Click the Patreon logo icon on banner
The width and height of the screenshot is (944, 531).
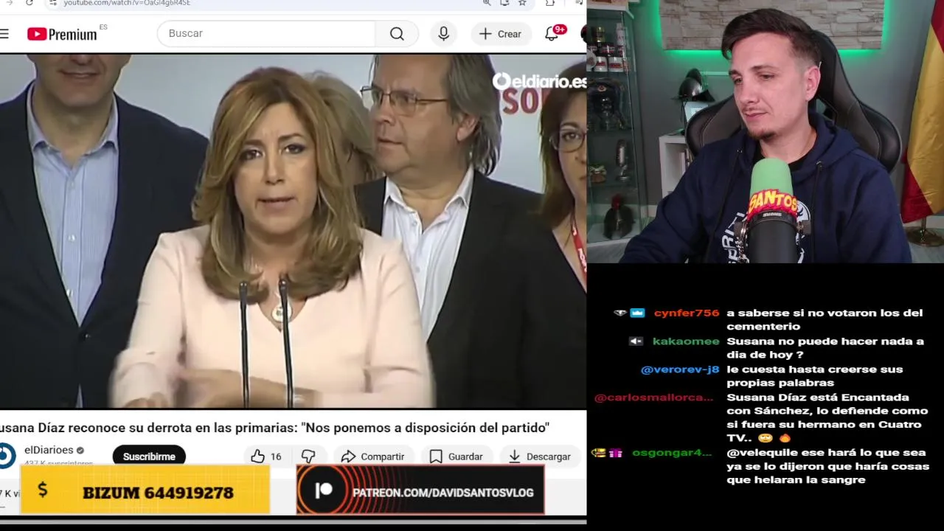pos(324,491)
